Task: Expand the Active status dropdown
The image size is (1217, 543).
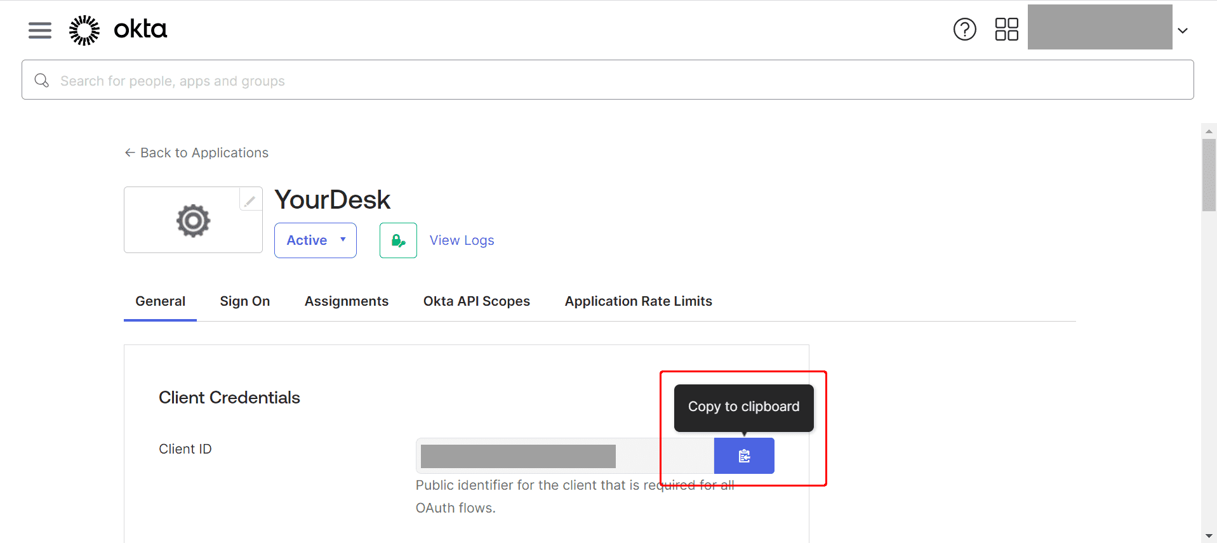Action: pos(316,240)
